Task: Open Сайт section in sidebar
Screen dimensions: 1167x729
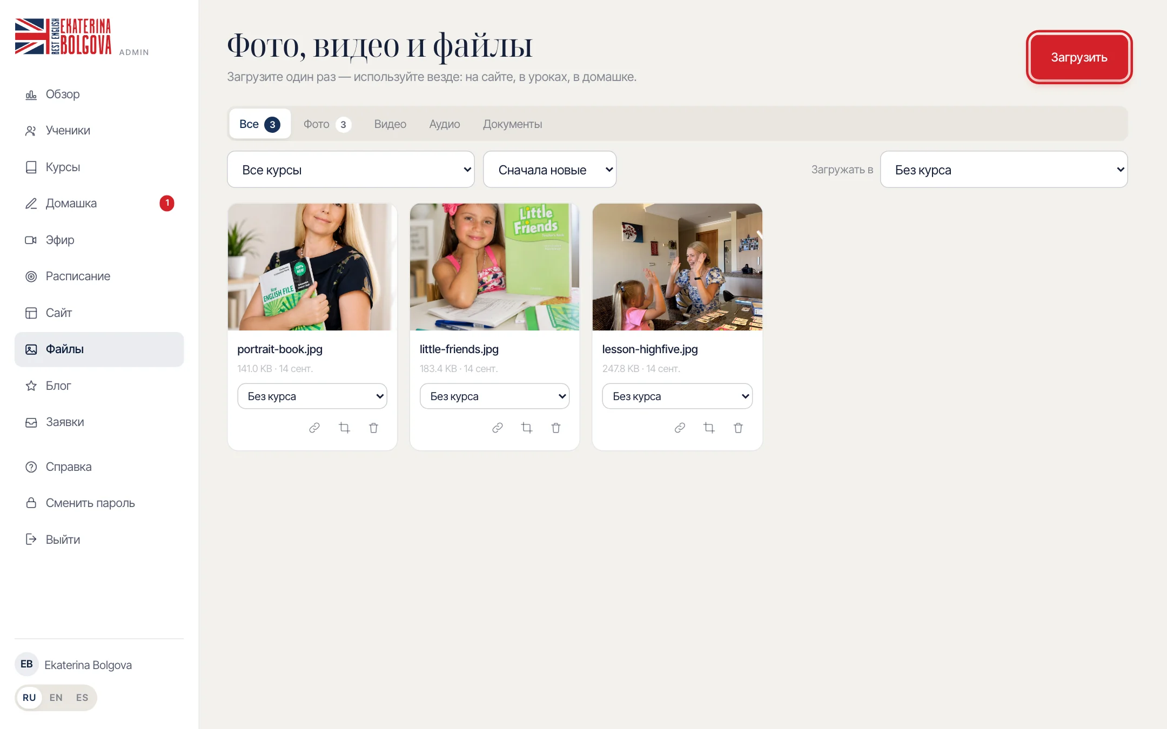Action: (99, 313)
